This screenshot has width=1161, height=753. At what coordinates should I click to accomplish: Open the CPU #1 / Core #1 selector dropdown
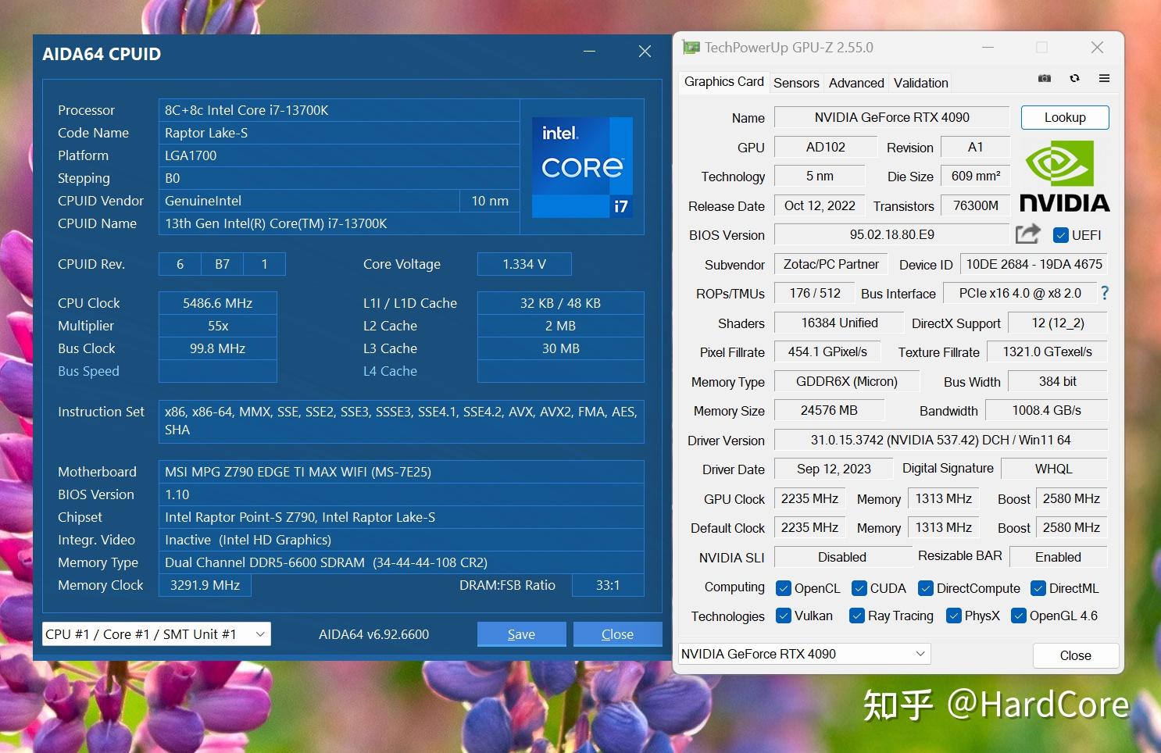click(x=156, y=634)
